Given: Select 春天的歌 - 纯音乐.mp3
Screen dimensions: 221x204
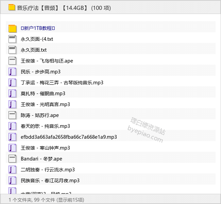Looking at the screenshot, I should point(45,126).
